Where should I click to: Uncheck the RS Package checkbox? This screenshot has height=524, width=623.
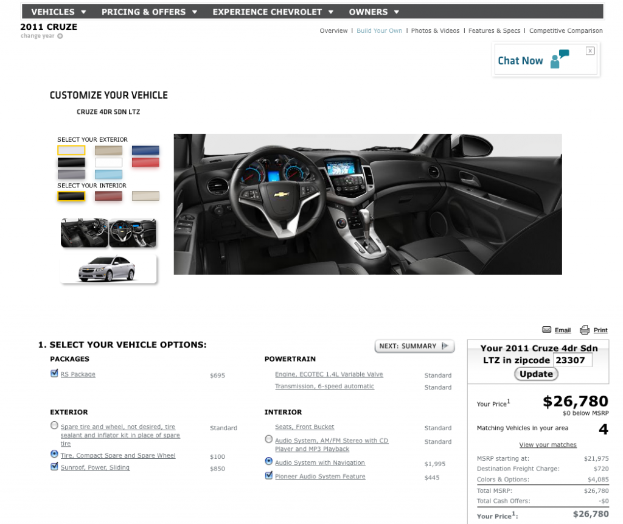54,373
